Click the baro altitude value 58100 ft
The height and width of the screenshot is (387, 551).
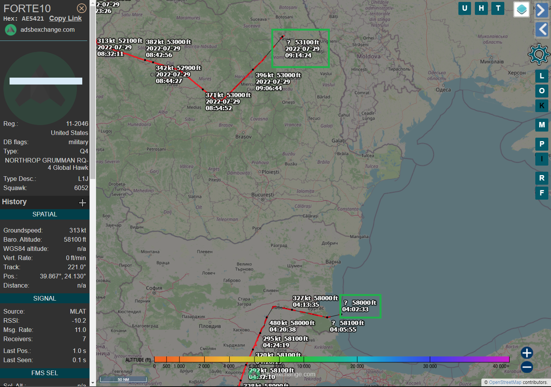point(75,240)
